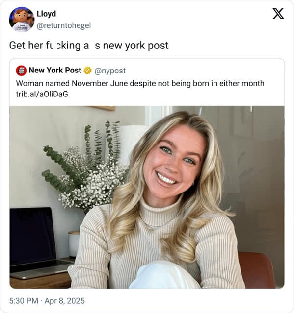Image resolution: width=294 pixels, height=313 pixels.
Task: Select the @nypost handle
Action: 110,71
